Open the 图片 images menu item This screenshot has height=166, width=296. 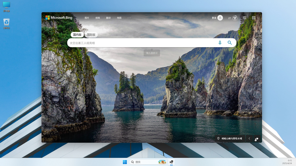pyautogui.click(x=87, y=18)
